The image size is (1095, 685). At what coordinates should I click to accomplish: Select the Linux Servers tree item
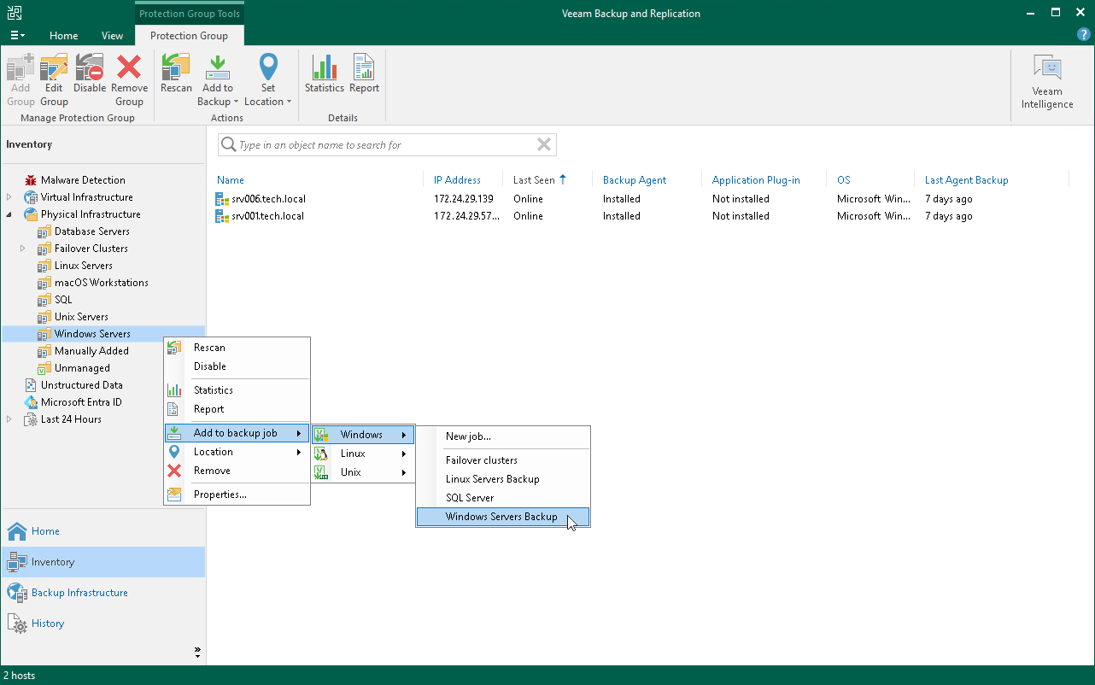click(84, 266)
